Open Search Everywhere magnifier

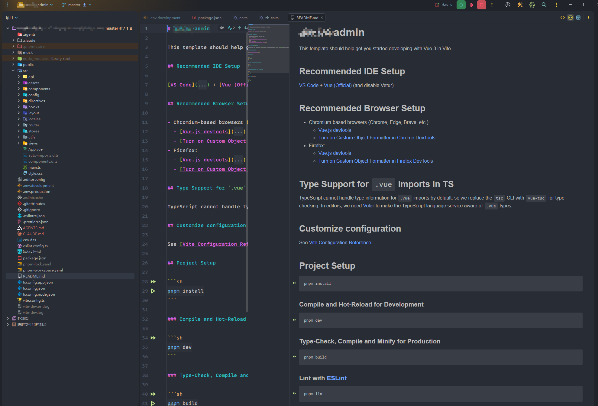click(x=544, y=5)
